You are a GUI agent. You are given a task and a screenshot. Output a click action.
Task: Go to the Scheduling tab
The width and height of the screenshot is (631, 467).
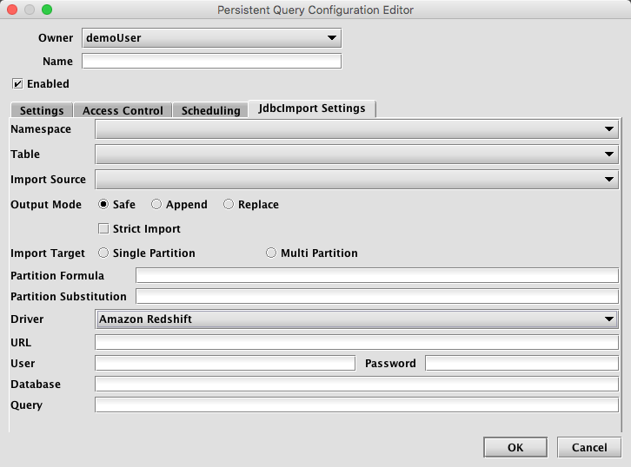click(210, 110)
